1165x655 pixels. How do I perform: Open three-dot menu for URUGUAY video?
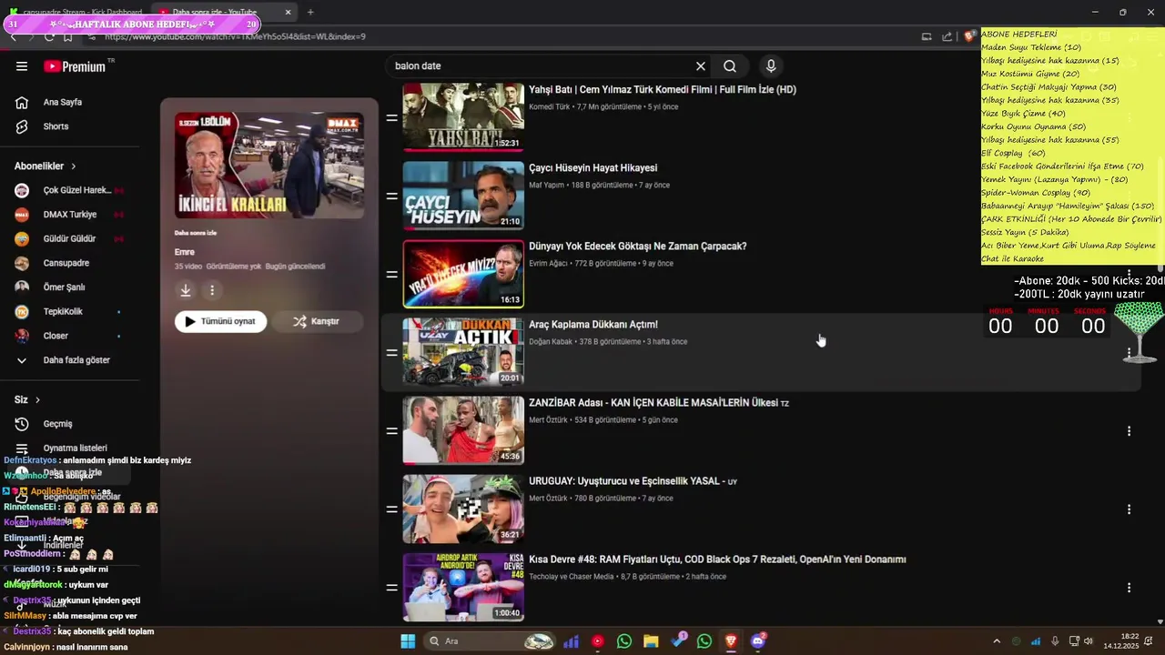tap(1129, 509)
